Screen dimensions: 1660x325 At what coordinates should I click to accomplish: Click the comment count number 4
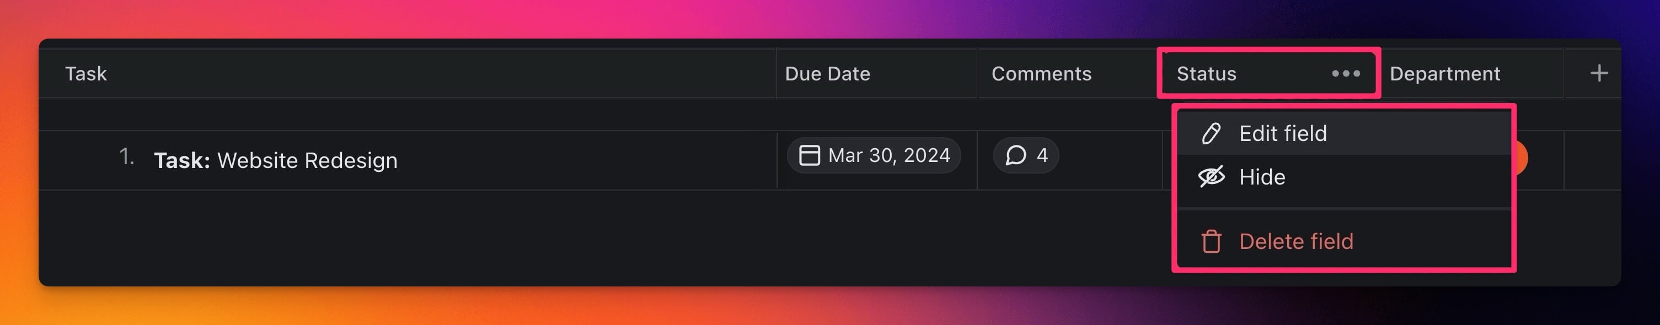pyautogui.click(x=1042, y=155)
